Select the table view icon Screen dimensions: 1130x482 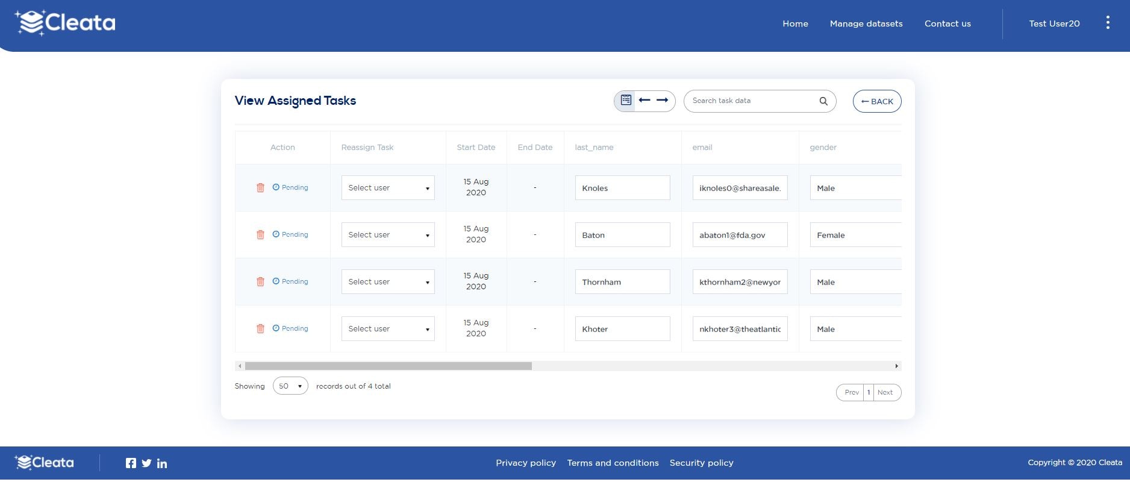626,100
